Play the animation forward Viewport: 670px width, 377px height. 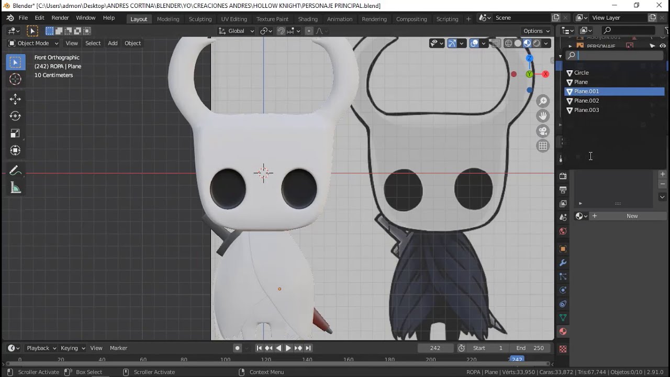288,348
